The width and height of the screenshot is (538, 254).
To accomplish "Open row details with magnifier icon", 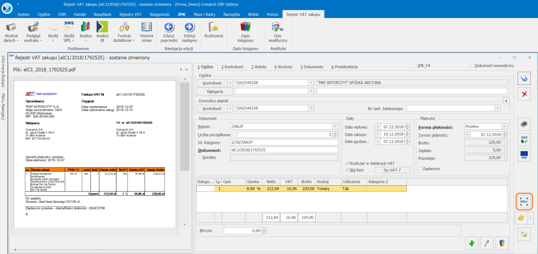I will click(x=487, y=243).
